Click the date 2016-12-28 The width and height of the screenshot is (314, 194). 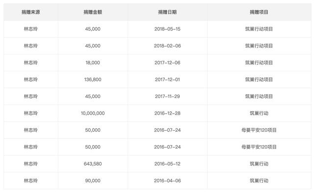pos(167,113)
